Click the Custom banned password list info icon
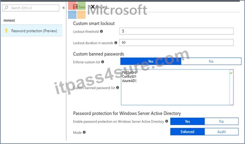 point(117,88)
